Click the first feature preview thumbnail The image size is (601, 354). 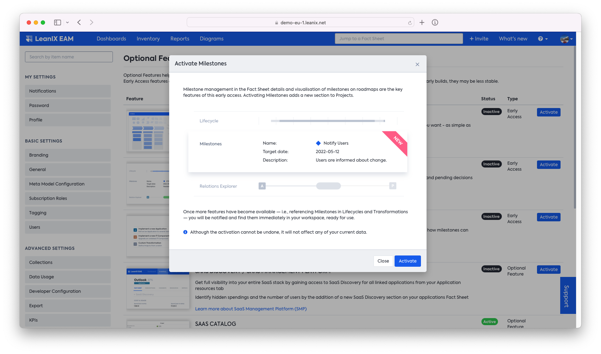point(148,132)
